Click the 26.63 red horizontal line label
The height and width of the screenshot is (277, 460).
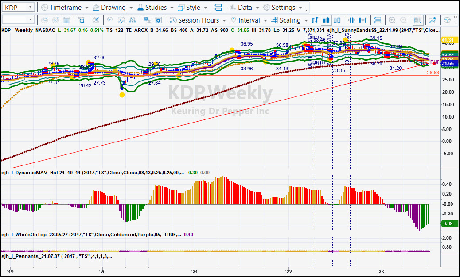(433, 73)
